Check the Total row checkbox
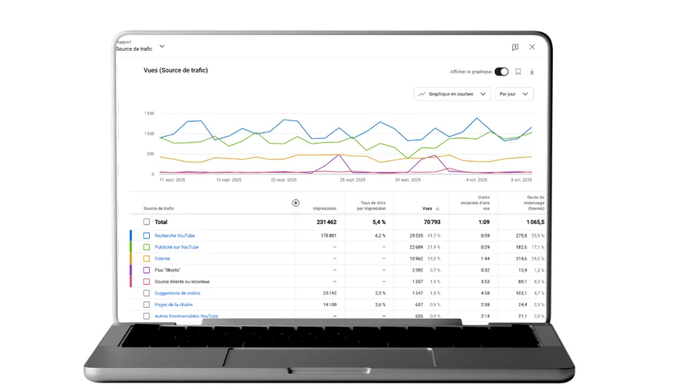691x389 pixels. pos(146,222)
